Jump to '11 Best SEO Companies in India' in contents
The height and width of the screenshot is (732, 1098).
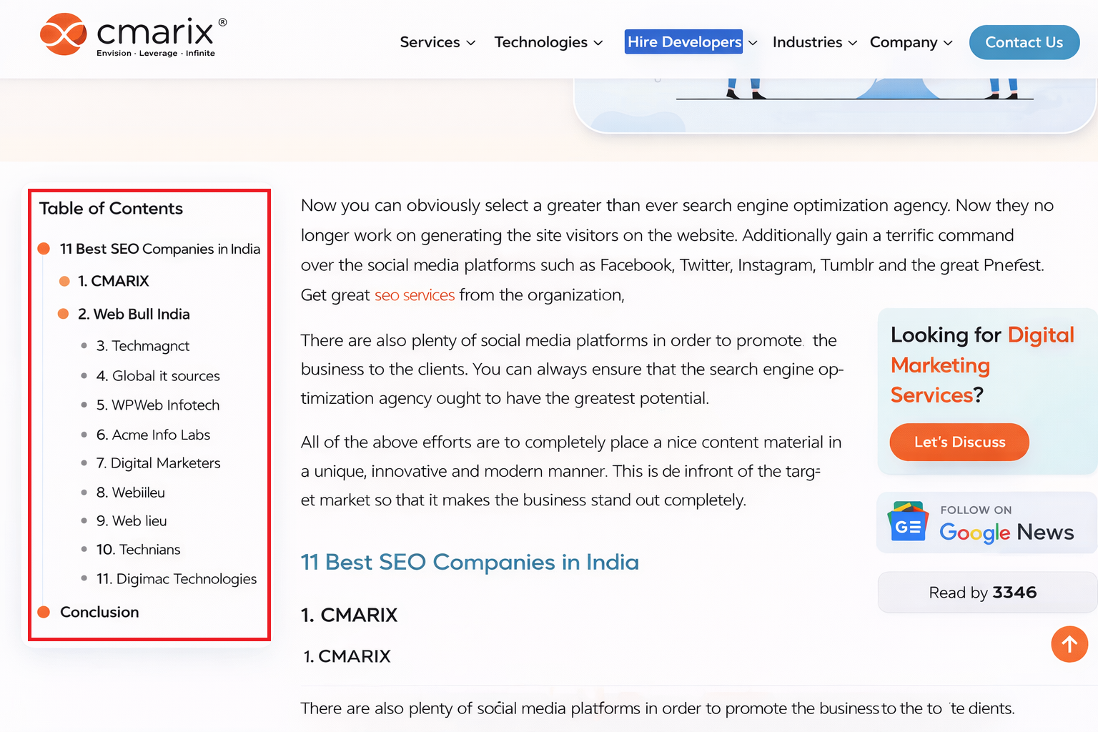160,249
